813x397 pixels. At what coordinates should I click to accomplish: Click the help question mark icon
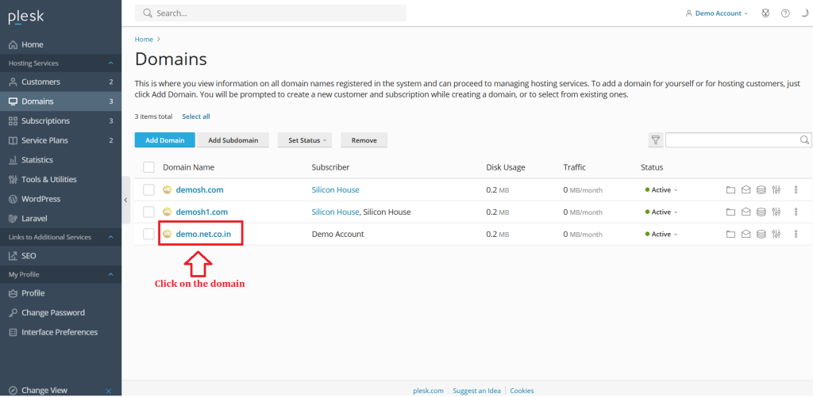(785, 13)
